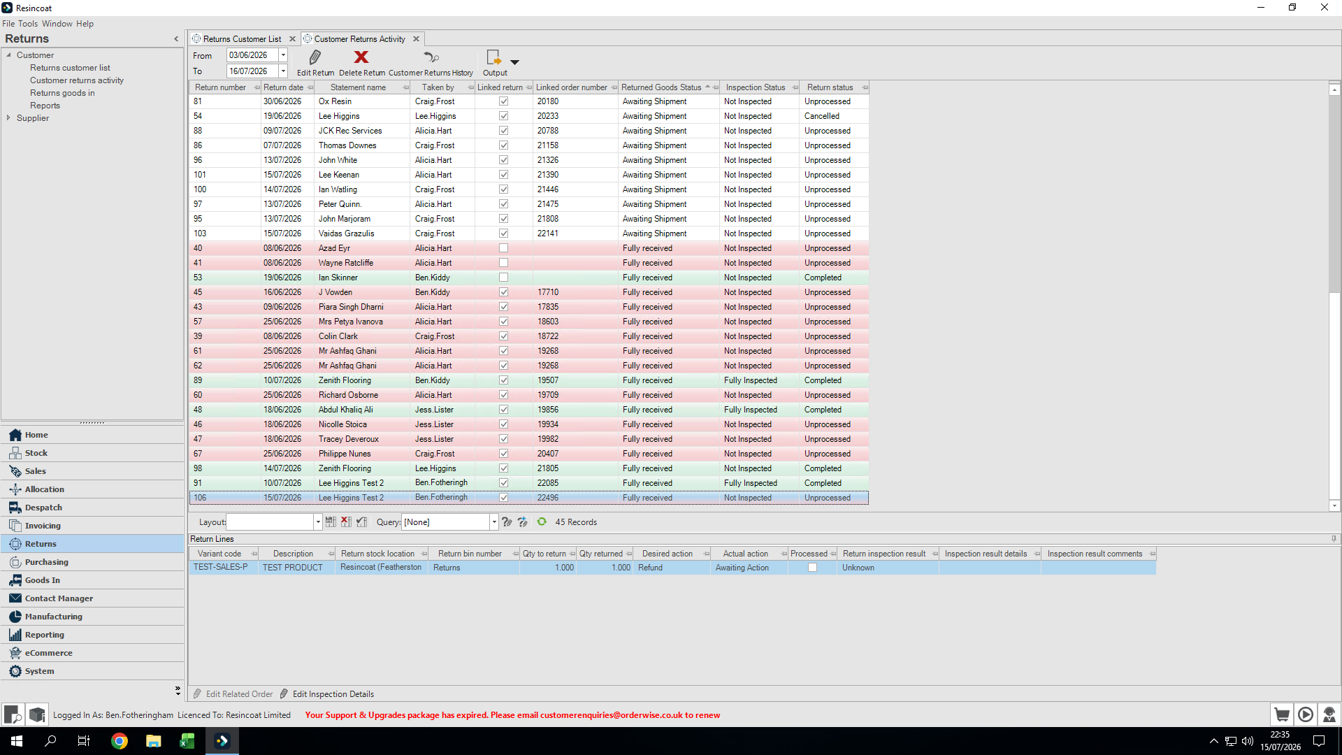Collapse the Customer tree node
The image size is (1342, 755).
pyautogui.click(x=8, y=55)
